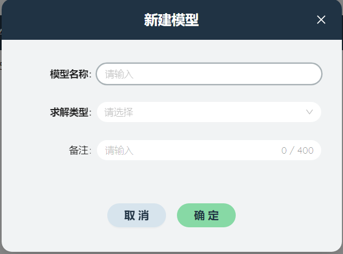Click the 新建模型 dialog title text
Screen dimensions: 343x254
click(x=171, y=20)
